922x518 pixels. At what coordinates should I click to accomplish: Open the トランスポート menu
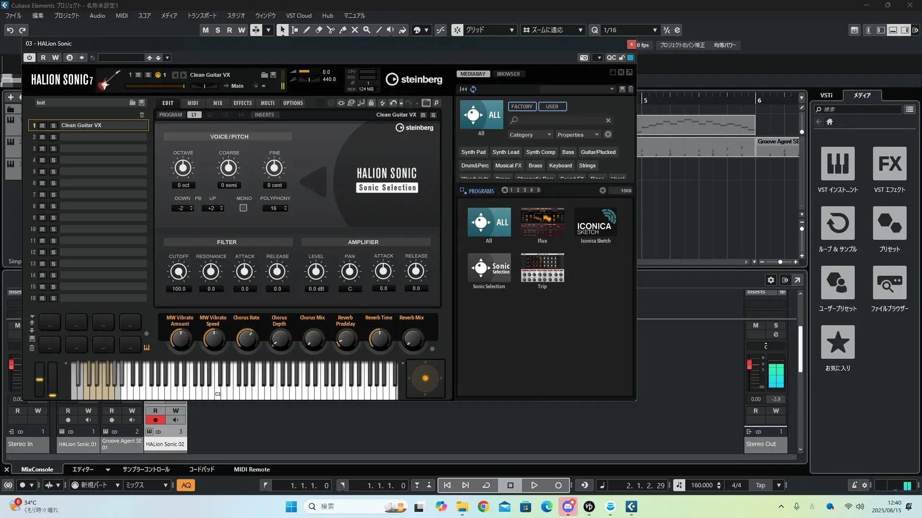coord(202,16)
